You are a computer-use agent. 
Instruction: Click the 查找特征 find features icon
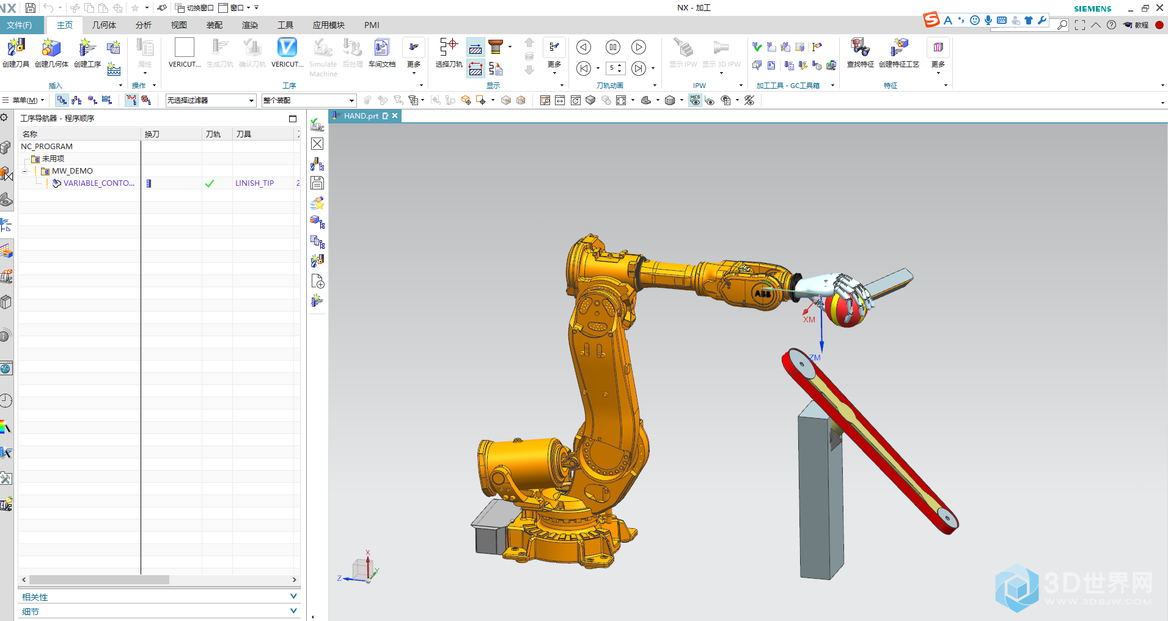tap(860, 53)
